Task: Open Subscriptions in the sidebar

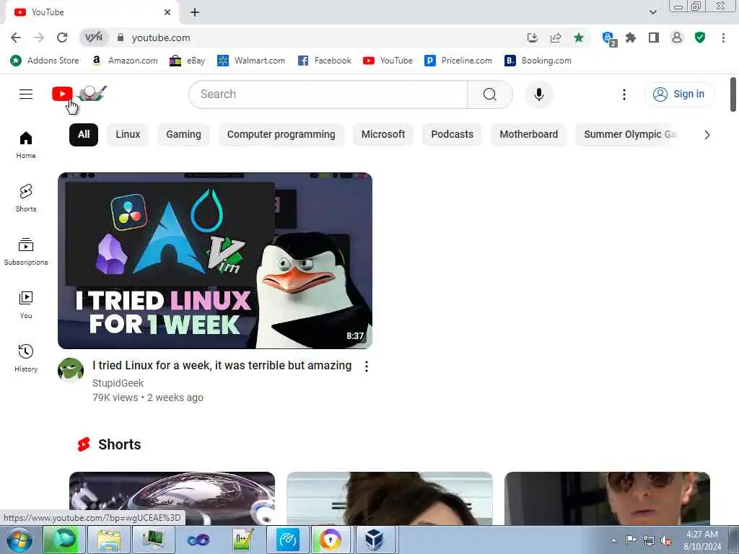Action: click(x=26, y=252)
